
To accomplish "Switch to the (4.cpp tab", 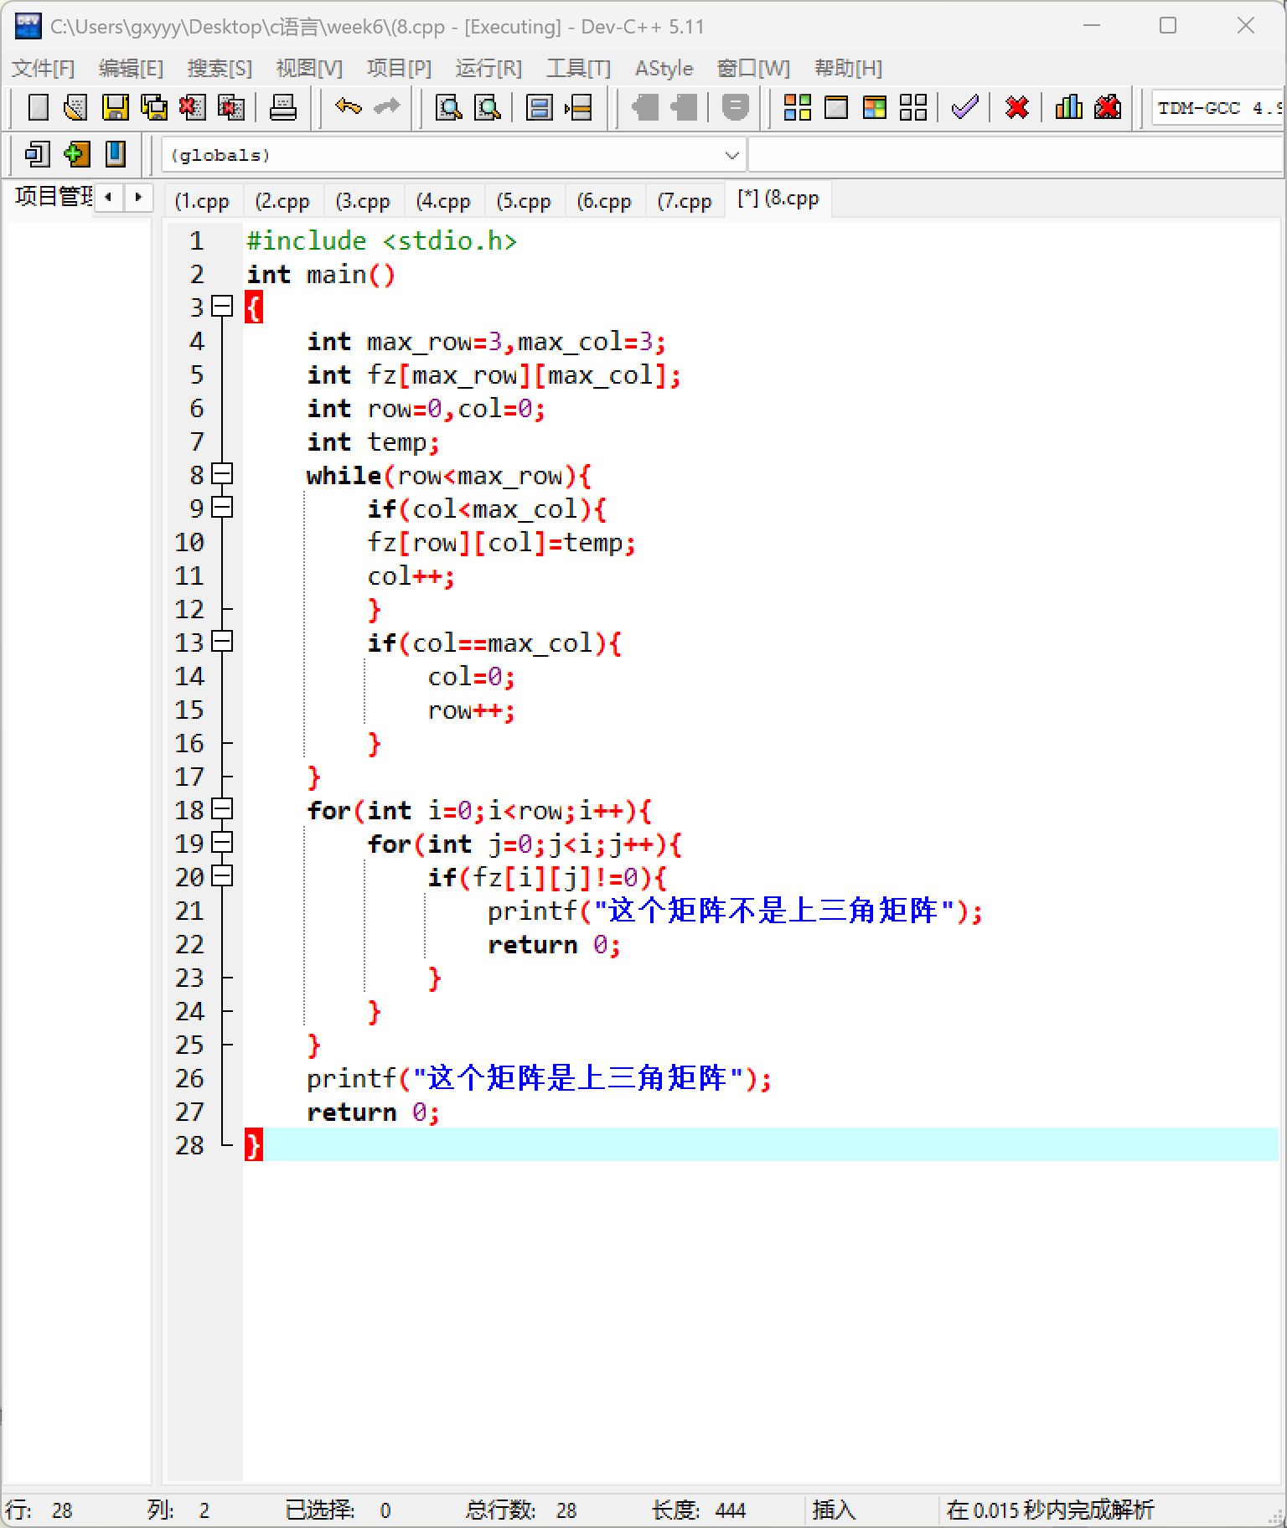I will pyautogui.click(x=443, y=201).
